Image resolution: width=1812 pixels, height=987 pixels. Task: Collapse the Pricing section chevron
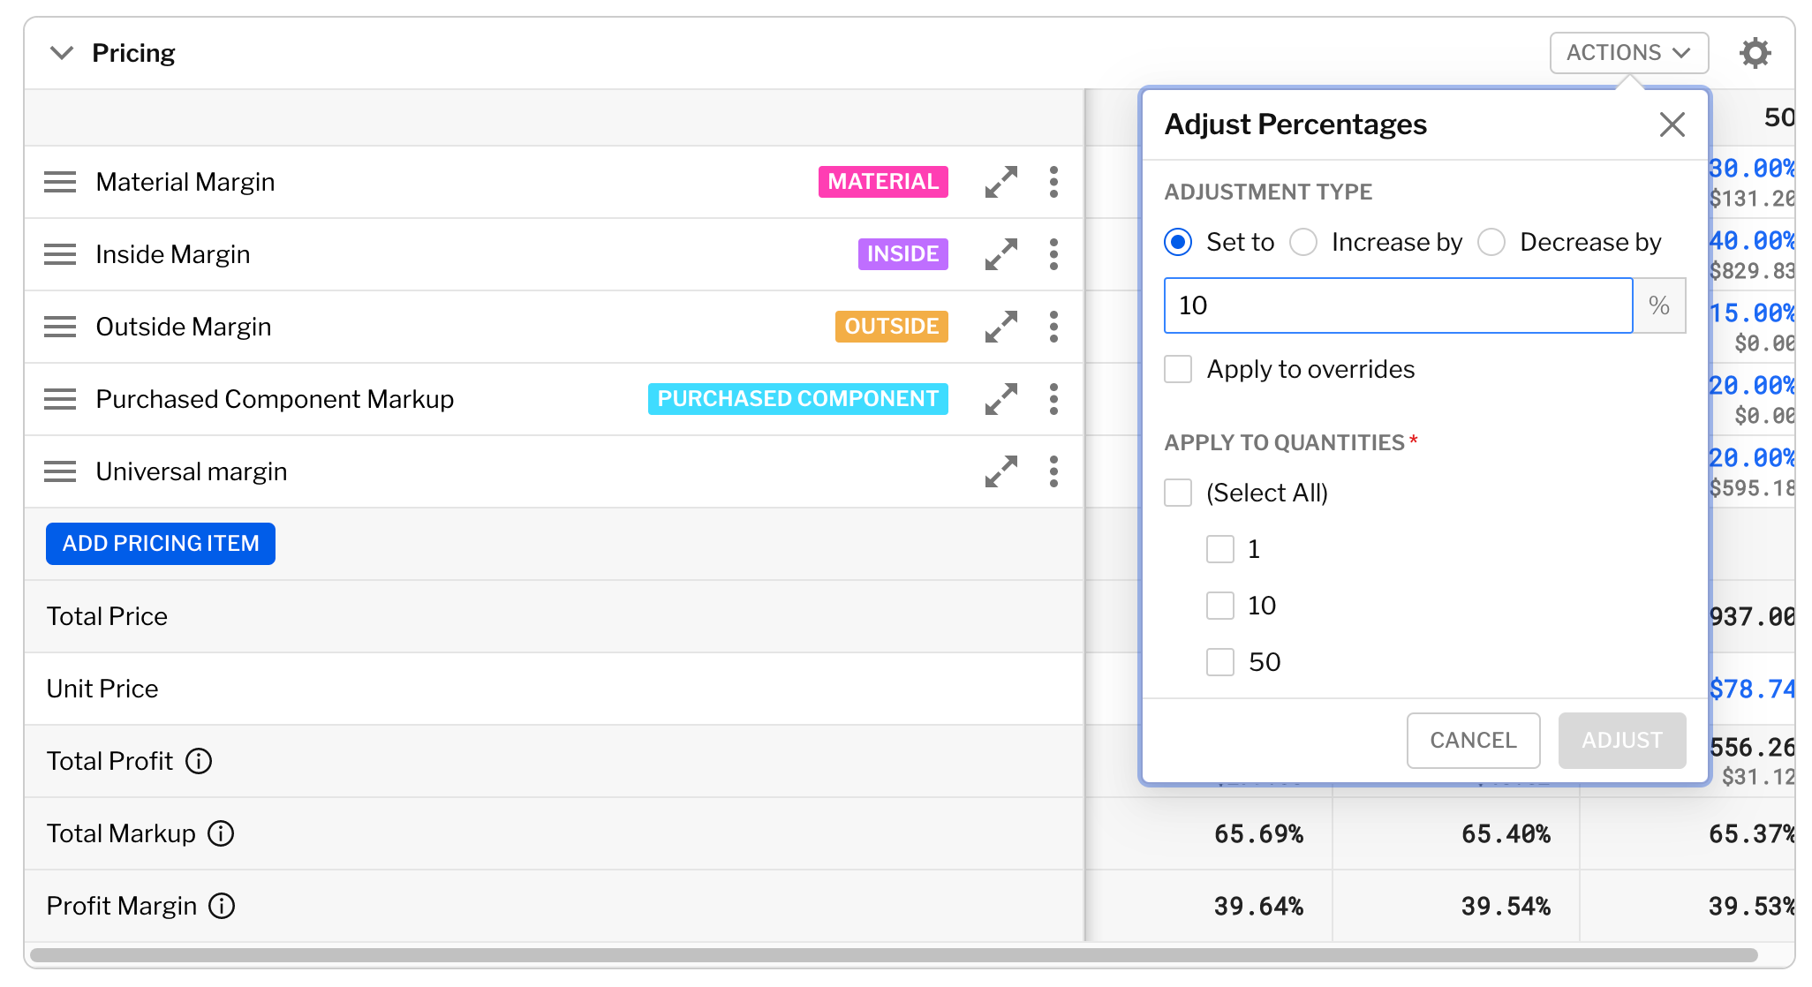61,53
